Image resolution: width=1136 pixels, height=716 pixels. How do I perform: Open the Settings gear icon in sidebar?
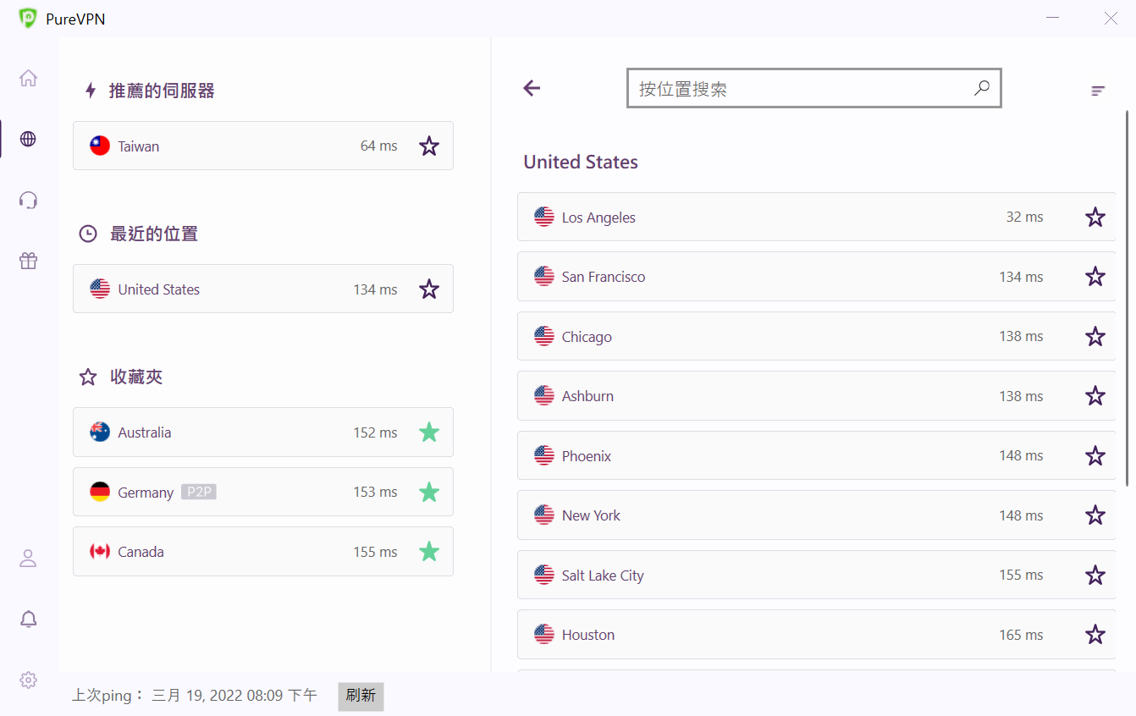pyautogui.click(x=28, y=680)
